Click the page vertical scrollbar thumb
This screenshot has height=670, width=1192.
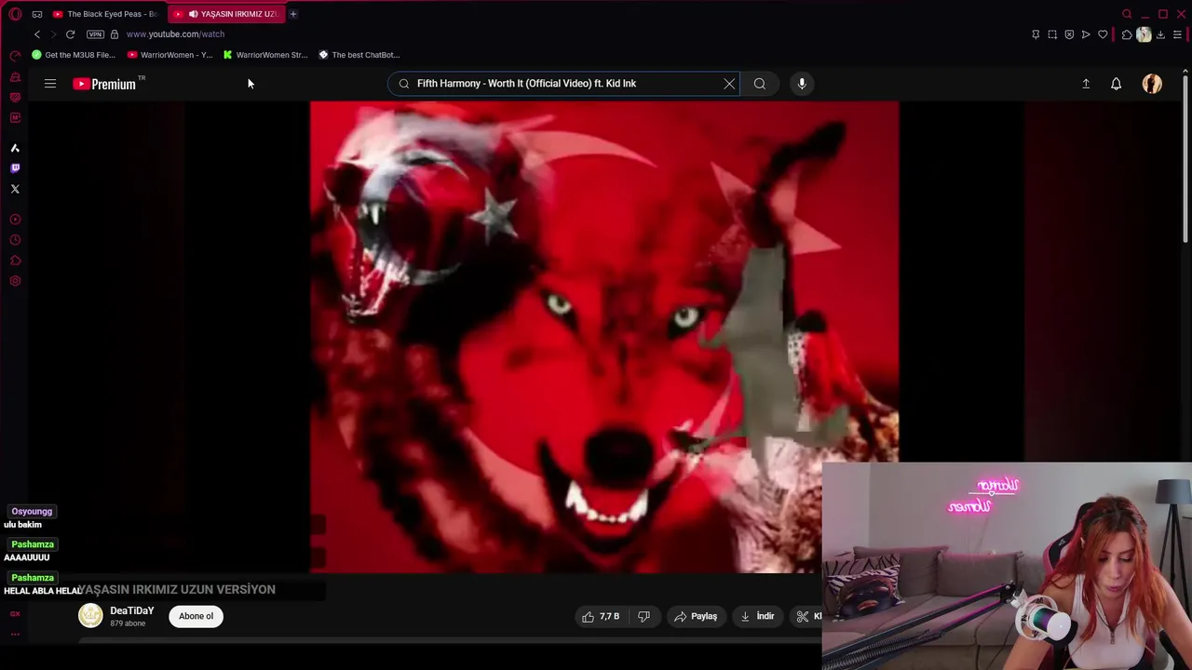[1185, 158]
